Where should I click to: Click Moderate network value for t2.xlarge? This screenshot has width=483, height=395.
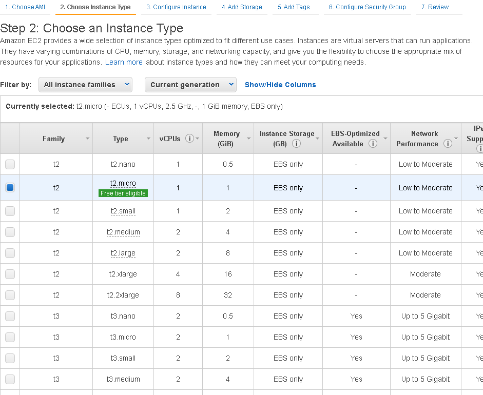[x=426, y=274]
